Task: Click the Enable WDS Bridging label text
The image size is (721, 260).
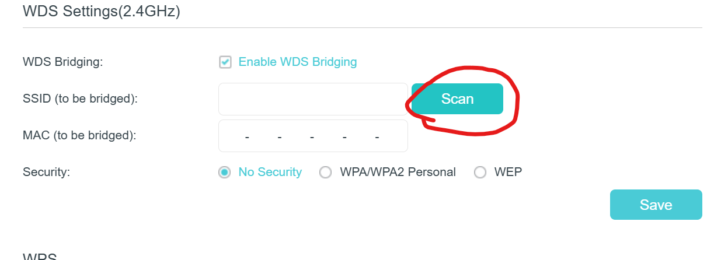Action: pyautogui.click(x=297, y=62)
